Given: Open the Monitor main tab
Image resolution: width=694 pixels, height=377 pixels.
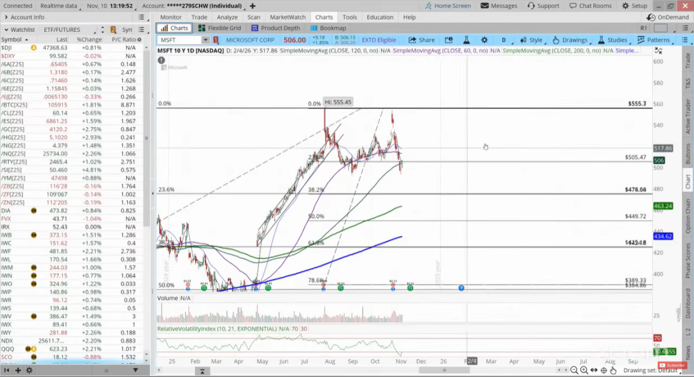Looking at the screenshot, I should tap(171, 17).
